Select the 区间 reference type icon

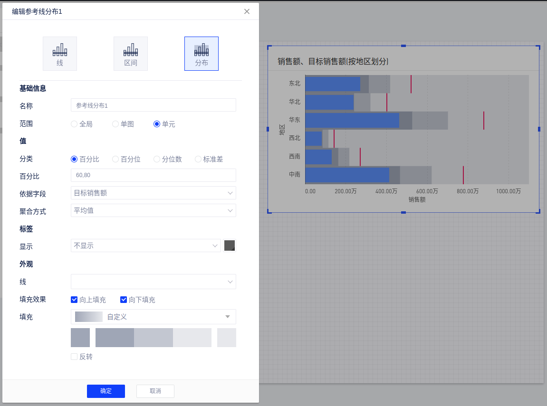[x=131, y=54]
